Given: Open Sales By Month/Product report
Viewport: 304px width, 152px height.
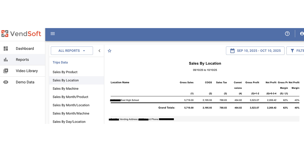Looking at the screenshot, I should click(x=70, y=97).
